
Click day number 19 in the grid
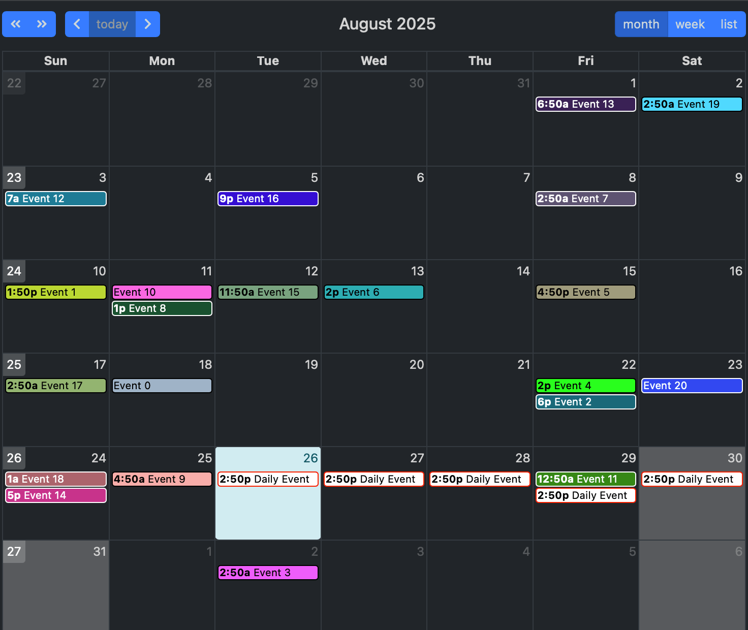tap(311, 365)
